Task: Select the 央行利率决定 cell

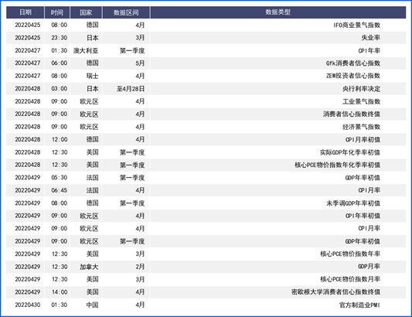Action: pyautogui.click(x=361, y=89)
